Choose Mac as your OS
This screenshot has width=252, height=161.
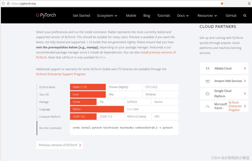(124, 94)
